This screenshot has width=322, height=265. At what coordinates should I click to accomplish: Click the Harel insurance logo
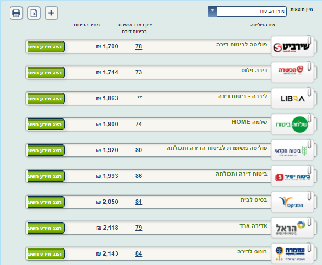tap(291, 228)
